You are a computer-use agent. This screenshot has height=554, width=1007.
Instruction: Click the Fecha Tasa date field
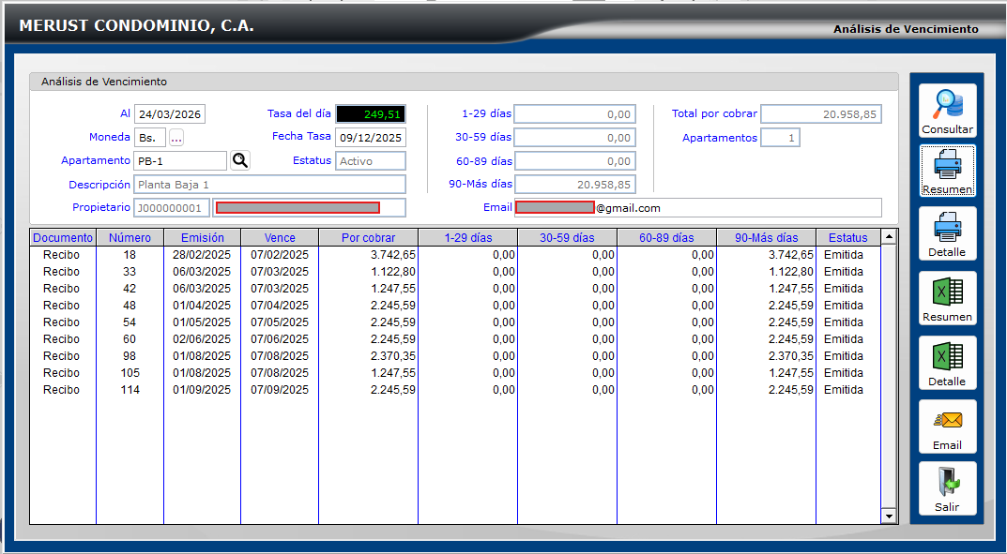[x=371, y=138]
